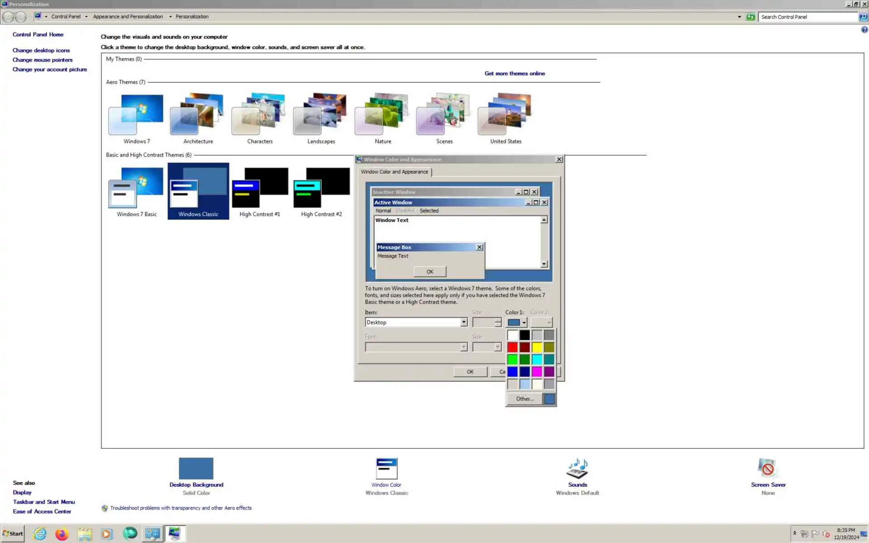Expand the address bar history dropdown
The image size is (869, 543).
pos(739,17)
